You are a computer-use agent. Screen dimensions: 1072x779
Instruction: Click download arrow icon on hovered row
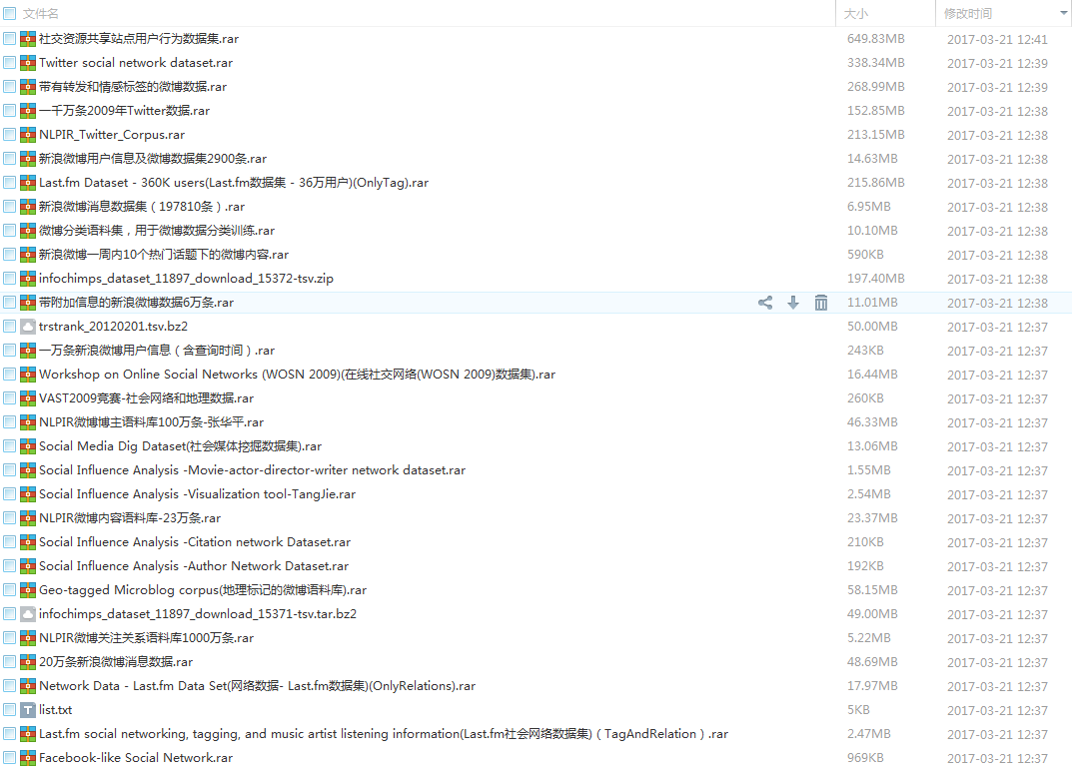pos(793,303)
